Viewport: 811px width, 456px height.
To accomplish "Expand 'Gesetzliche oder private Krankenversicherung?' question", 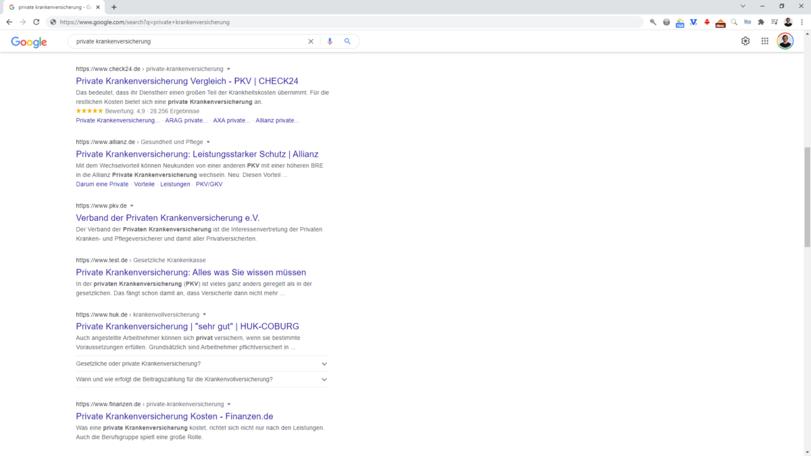I will point(203,363).
